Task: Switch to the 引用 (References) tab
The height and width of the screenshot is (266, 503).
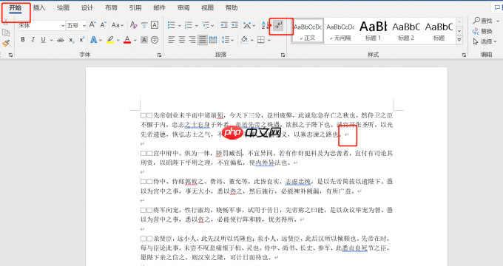Action: (x=135, y=7)
